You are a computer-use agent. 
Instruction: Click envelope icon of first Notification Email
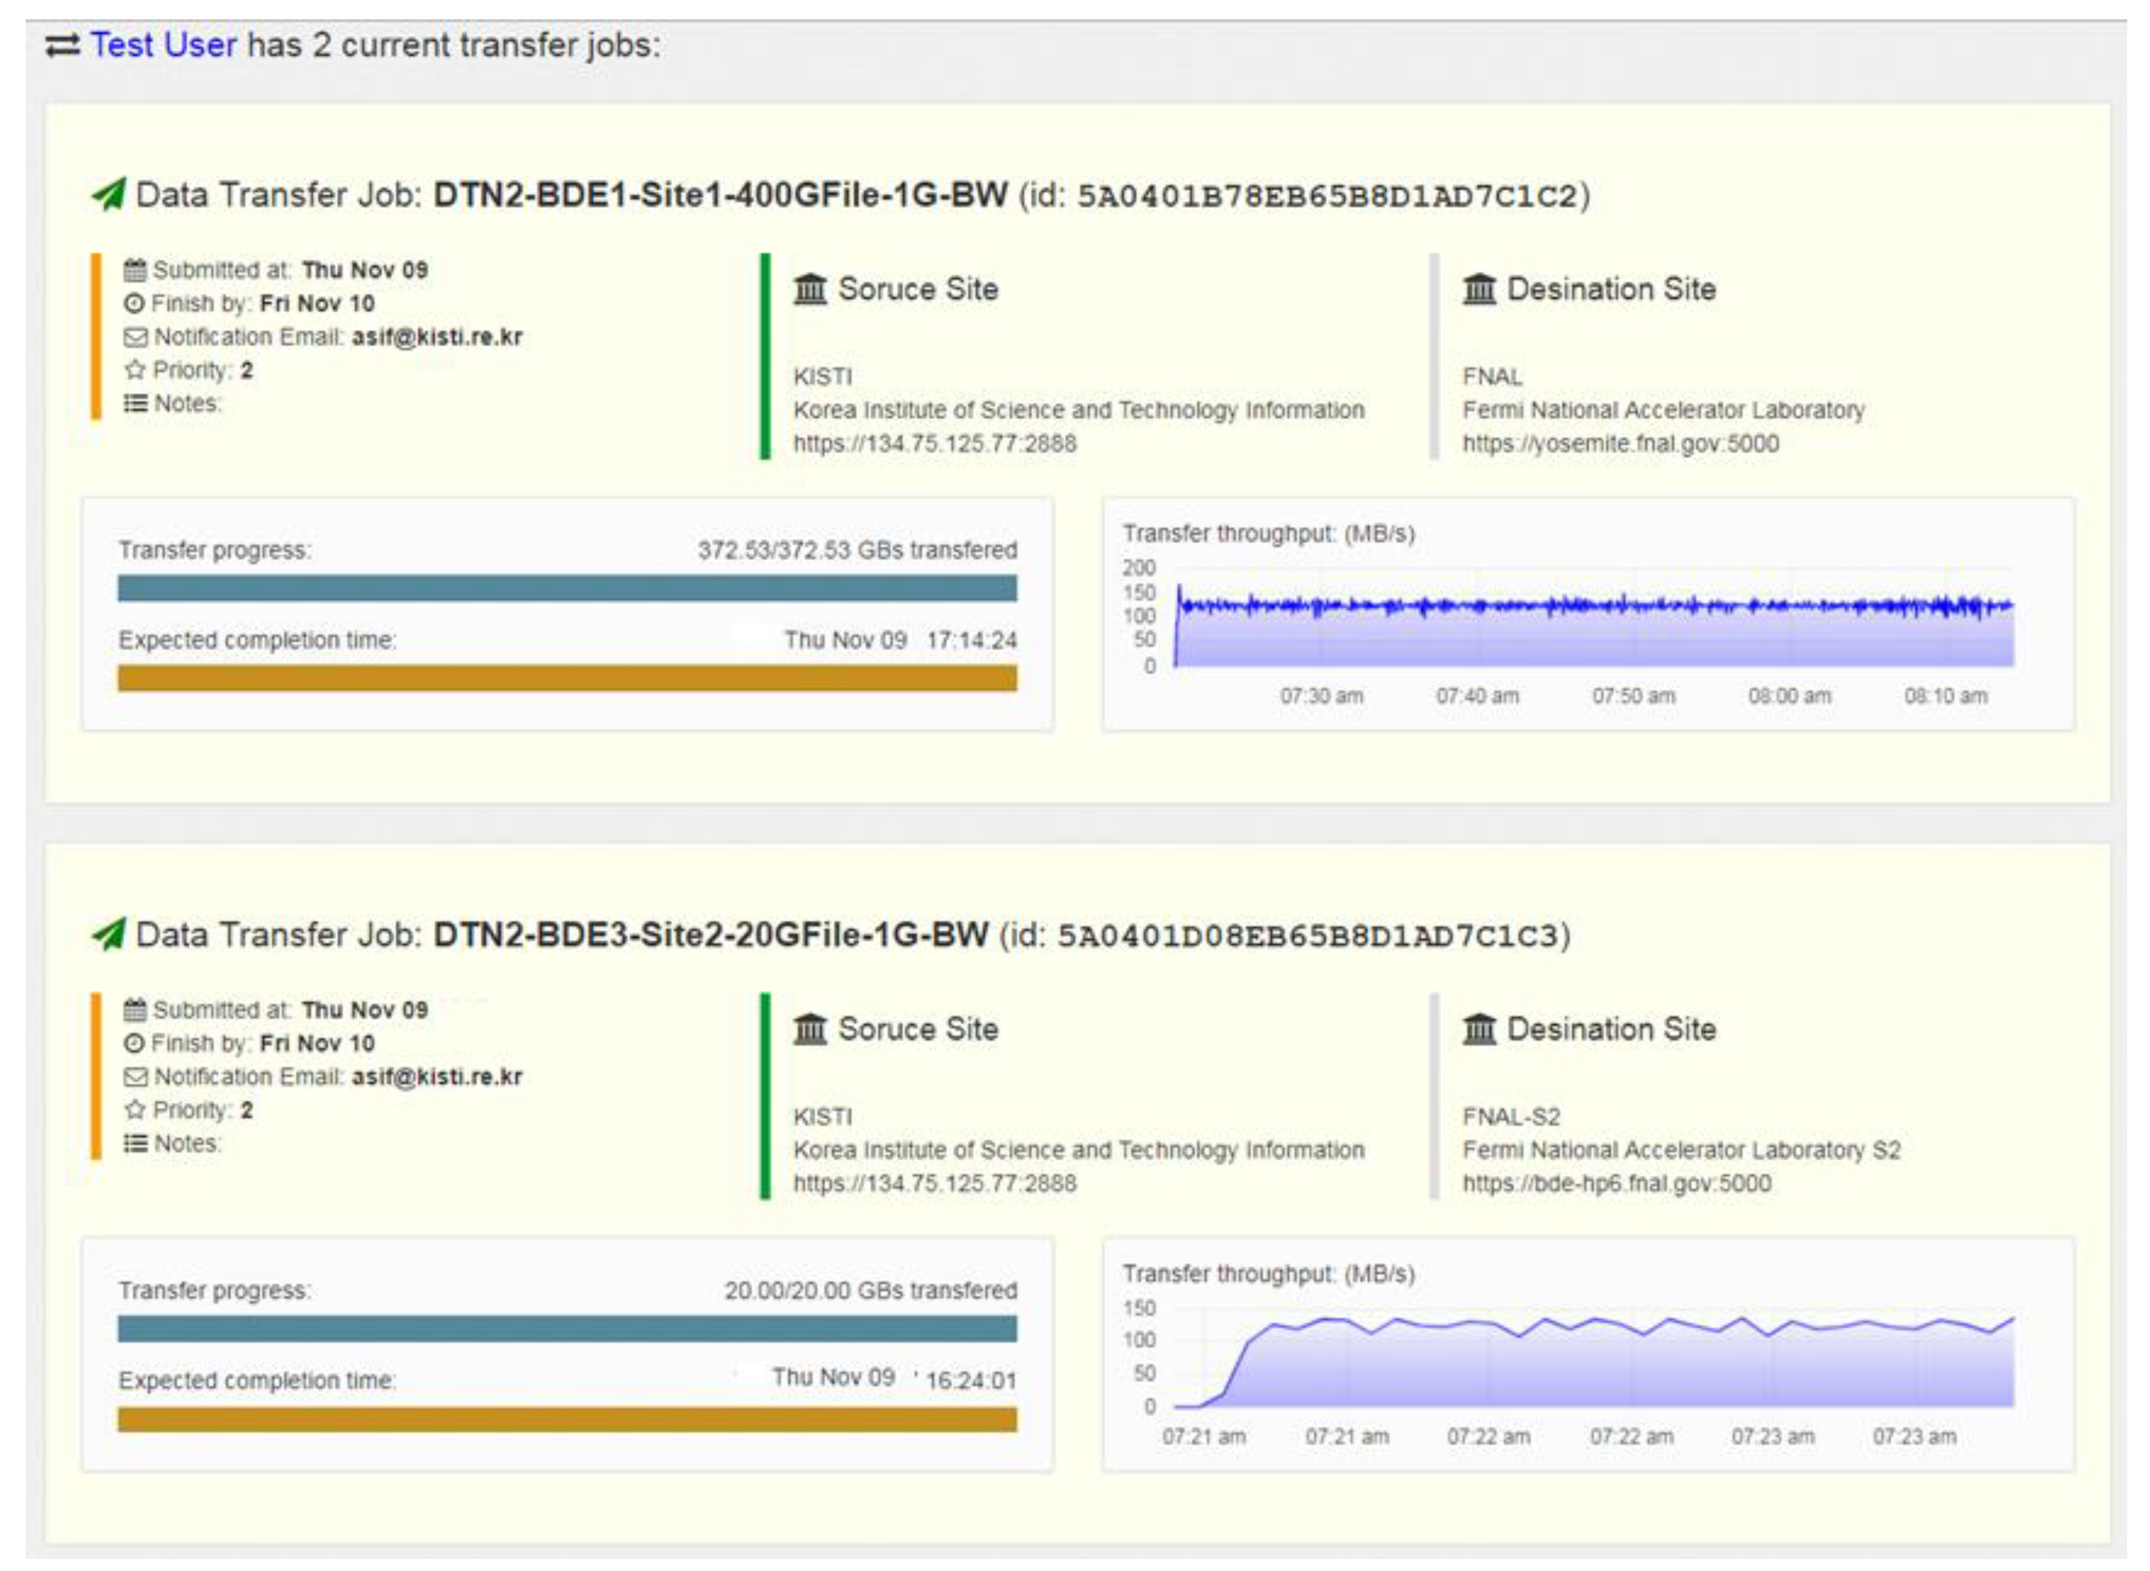[136, 337]
